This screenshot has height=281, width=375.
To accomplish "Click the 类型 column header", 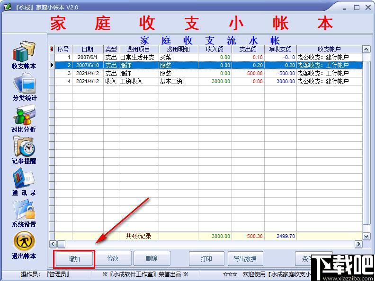I will [x=111, y=49].
